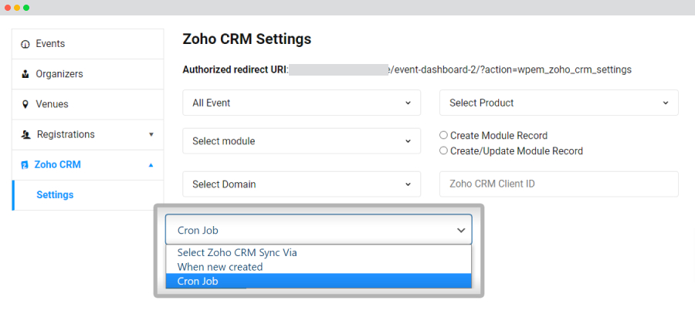695x324 pixels.
Task: Collapse the Zoho CRM menu arrow
Action: [x=151, y=165]
